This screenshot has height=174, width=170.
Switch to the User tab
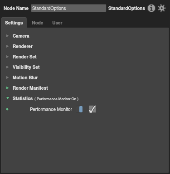pos(57,23)
